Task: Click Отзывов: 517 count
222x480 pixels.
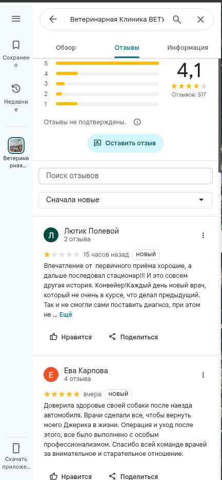Action: click(x=189, y=94)
